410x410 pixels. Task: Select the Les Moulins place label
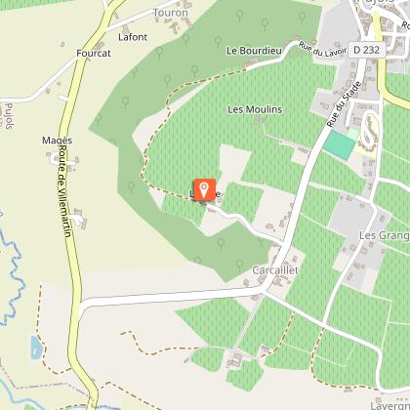(x=255, y=109)
